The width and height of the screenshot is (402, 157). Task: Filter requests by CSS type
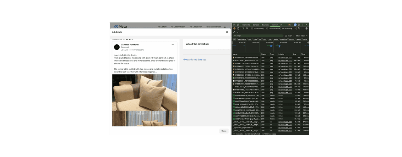[x=255, y=39]
